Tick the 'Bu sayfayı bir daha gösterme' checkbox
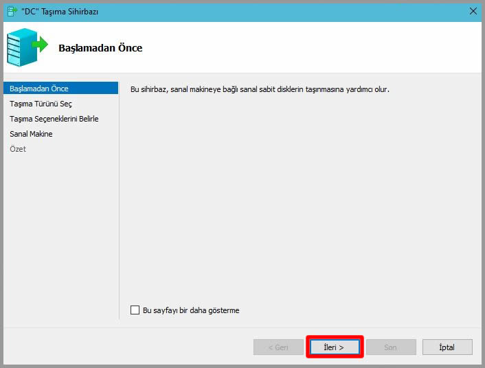This screenshot has height=368, width=485. coord(135,310)
